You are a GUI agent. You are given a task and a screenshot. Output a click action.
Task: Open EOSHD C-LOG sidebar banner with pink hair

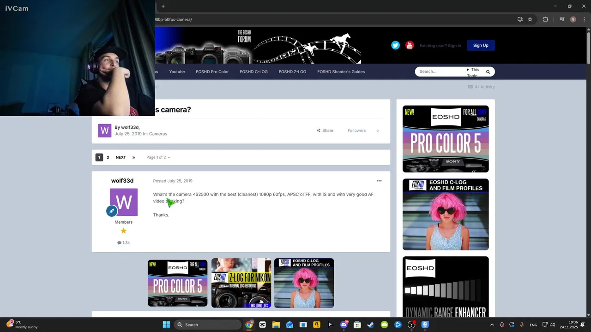(446, 214)
